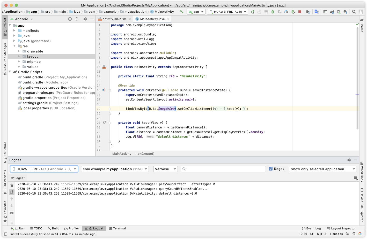Clear logcat with the trash icon
Viewport: 367px width, 239px height.
[x=12, y=185]
